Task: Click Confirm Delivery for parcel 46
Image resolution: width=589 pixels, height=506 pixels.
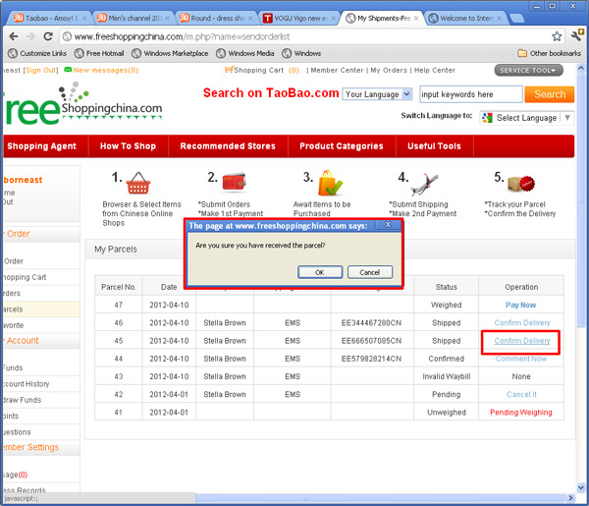Action: click(x=522, y=323)
